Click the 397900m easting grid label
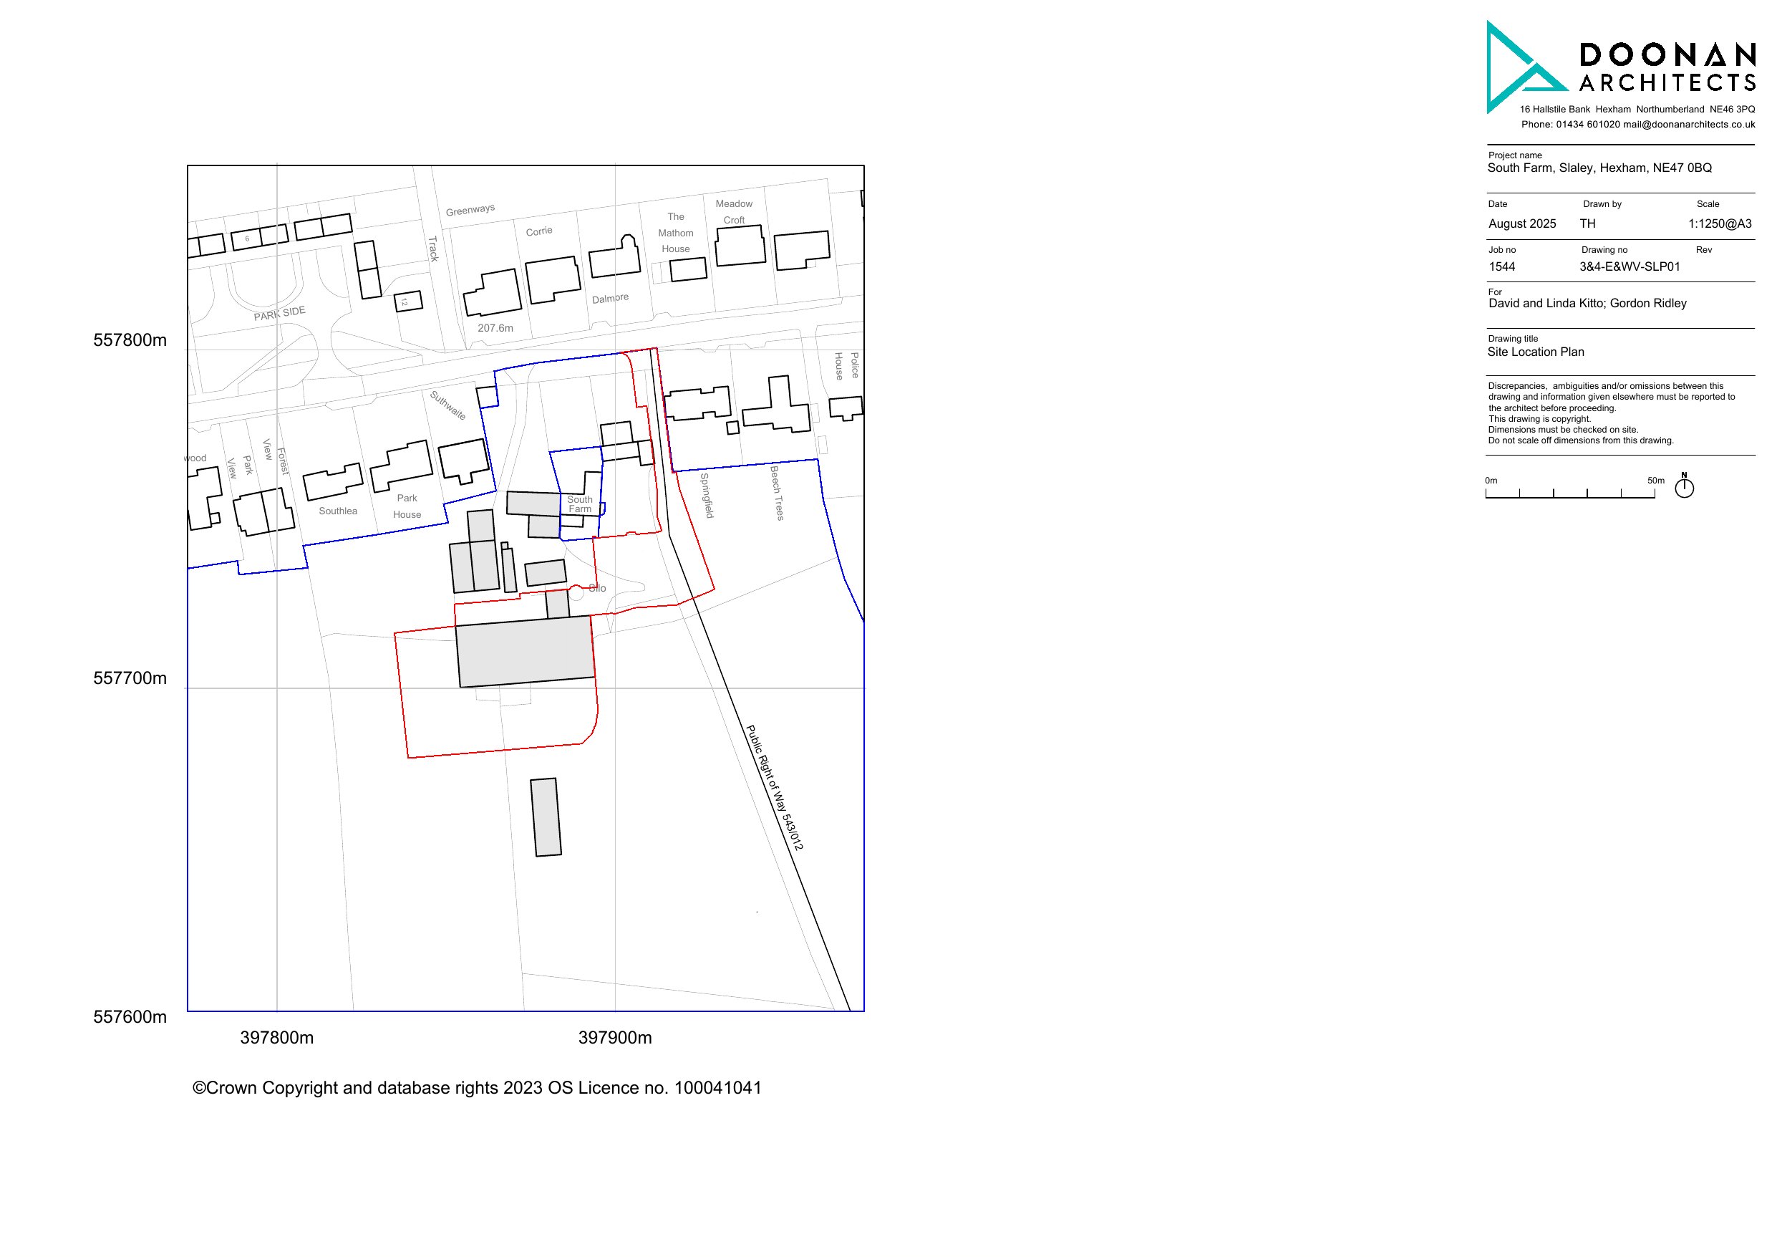Viewport: 1777px width, 1257px height. 614,1038
